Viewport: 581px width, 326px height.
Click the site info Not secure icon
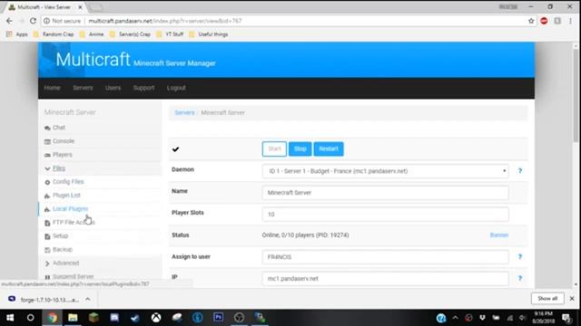click(x=46, y=21)
